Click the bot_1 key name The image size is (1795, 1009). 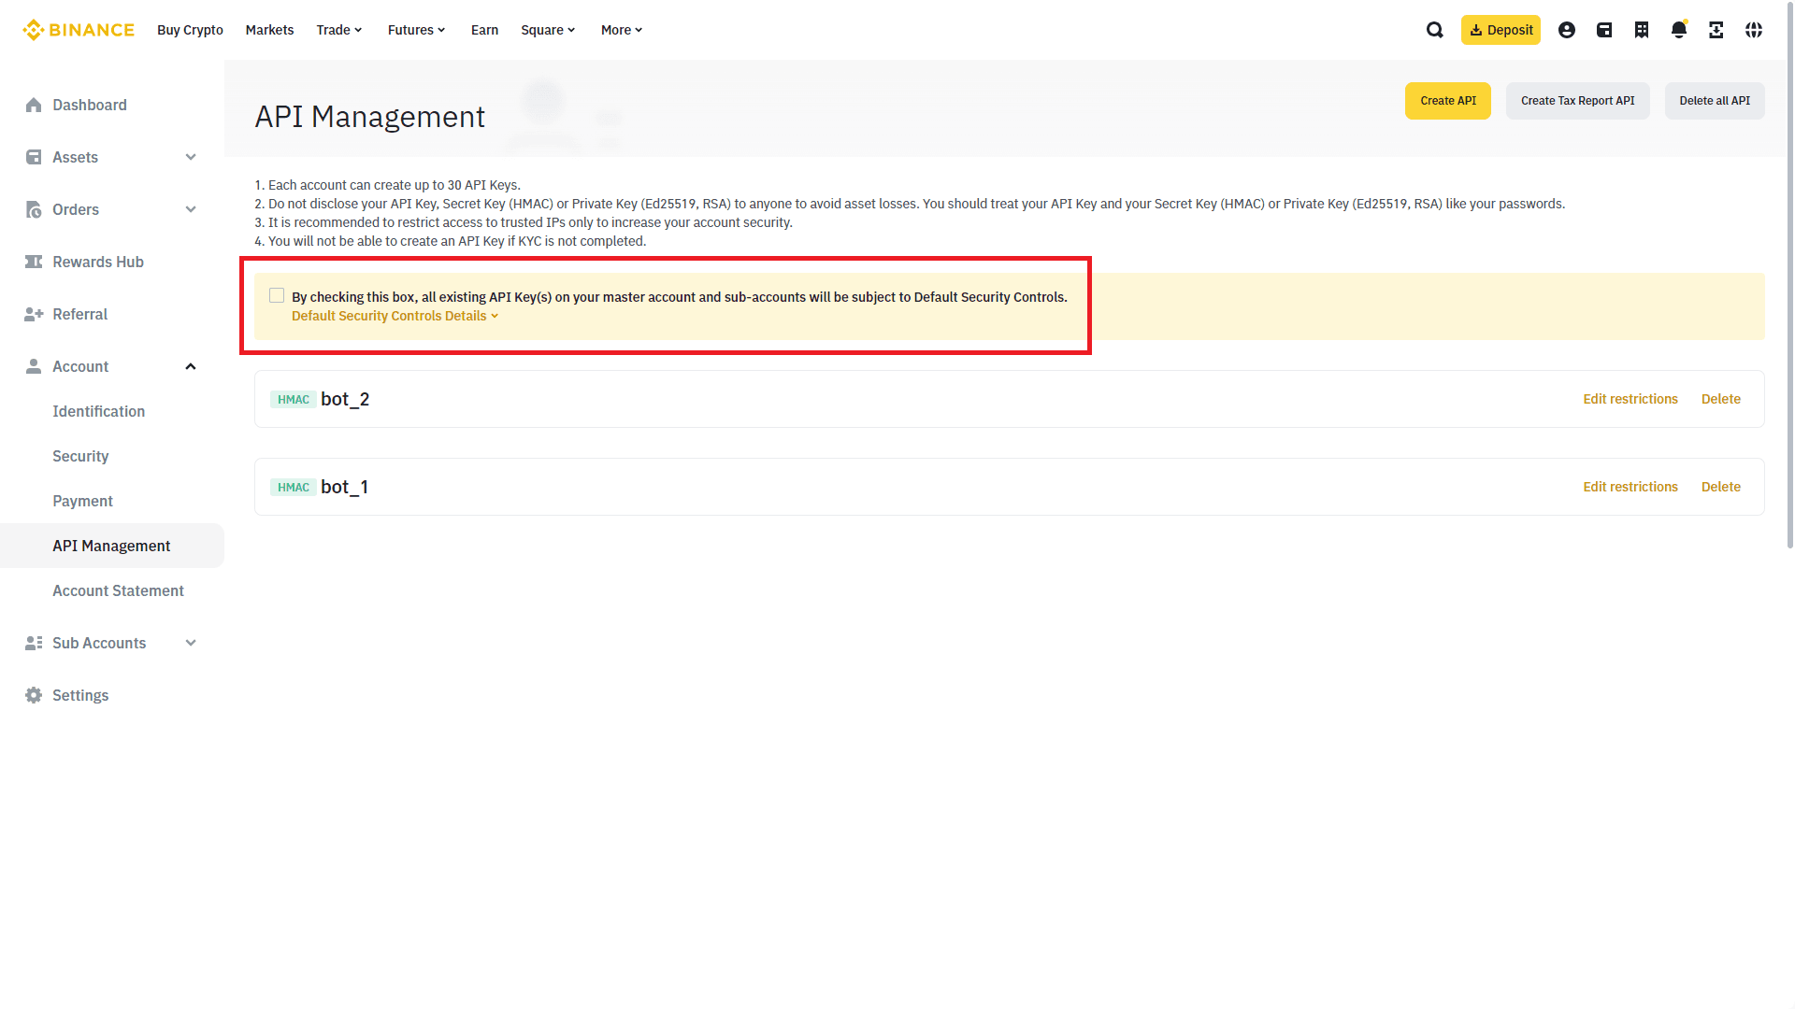coord(344,487)
